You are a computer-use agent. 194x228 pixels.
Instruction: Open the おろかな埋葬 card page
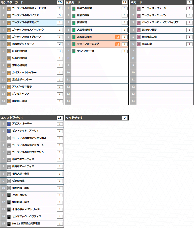tap(84, 37)
